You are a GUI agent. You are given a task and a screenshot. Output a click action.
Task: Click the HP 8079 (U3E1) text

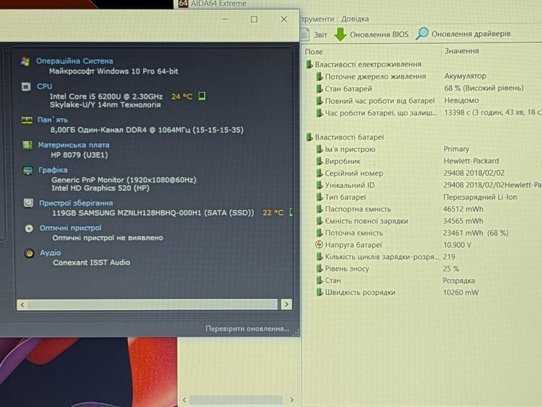[79, 155]
